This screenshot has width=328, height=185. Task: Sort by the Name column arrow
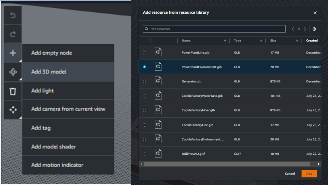click(x=225, y=41)
